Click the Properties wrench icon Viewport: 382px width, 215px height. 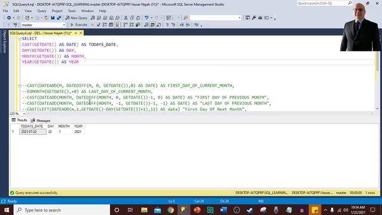[254, 18]
